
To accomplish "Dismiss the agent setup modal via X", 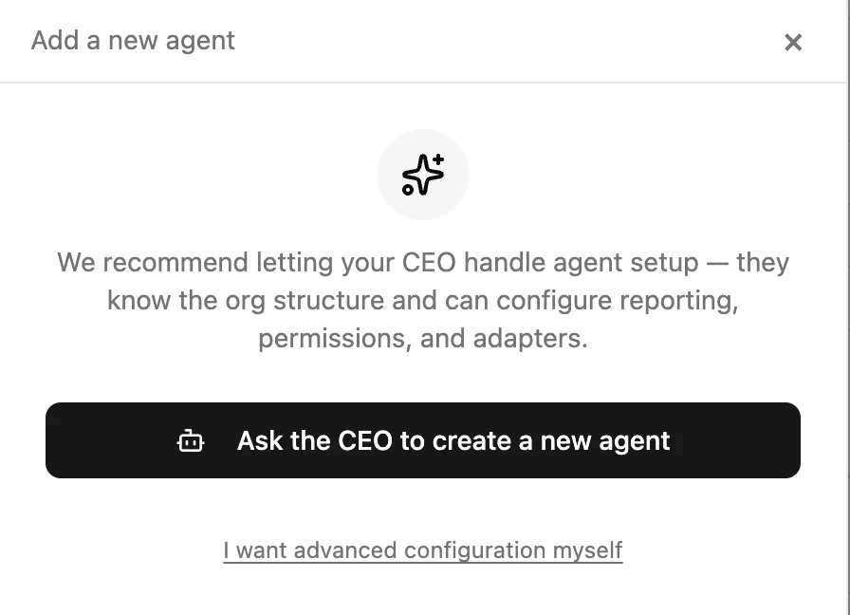I will pyautogui.click(x=793, y=42).
